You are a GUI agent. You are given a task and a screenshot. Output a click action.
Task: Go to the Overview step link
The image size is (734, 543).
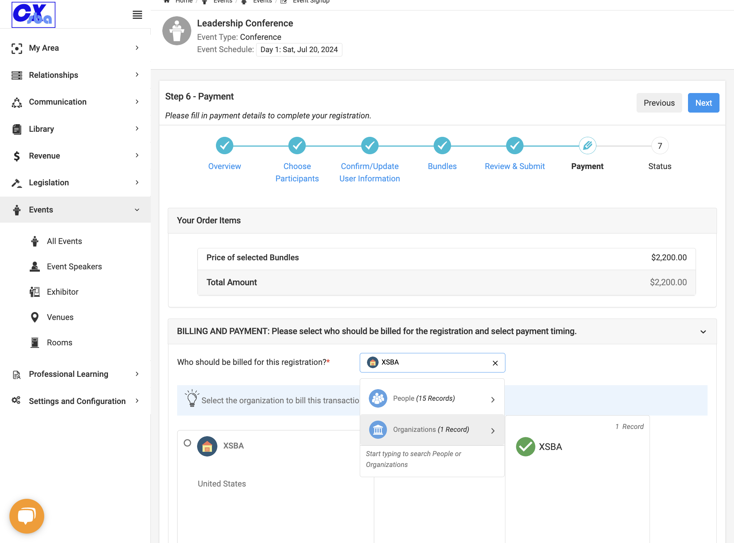point(225,166)
